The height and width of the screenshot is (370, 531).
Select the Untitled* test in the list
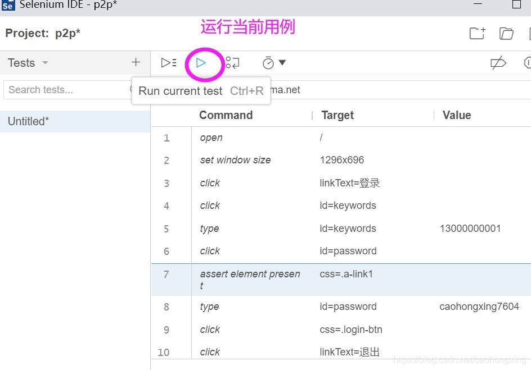click(x=75, y=121)
